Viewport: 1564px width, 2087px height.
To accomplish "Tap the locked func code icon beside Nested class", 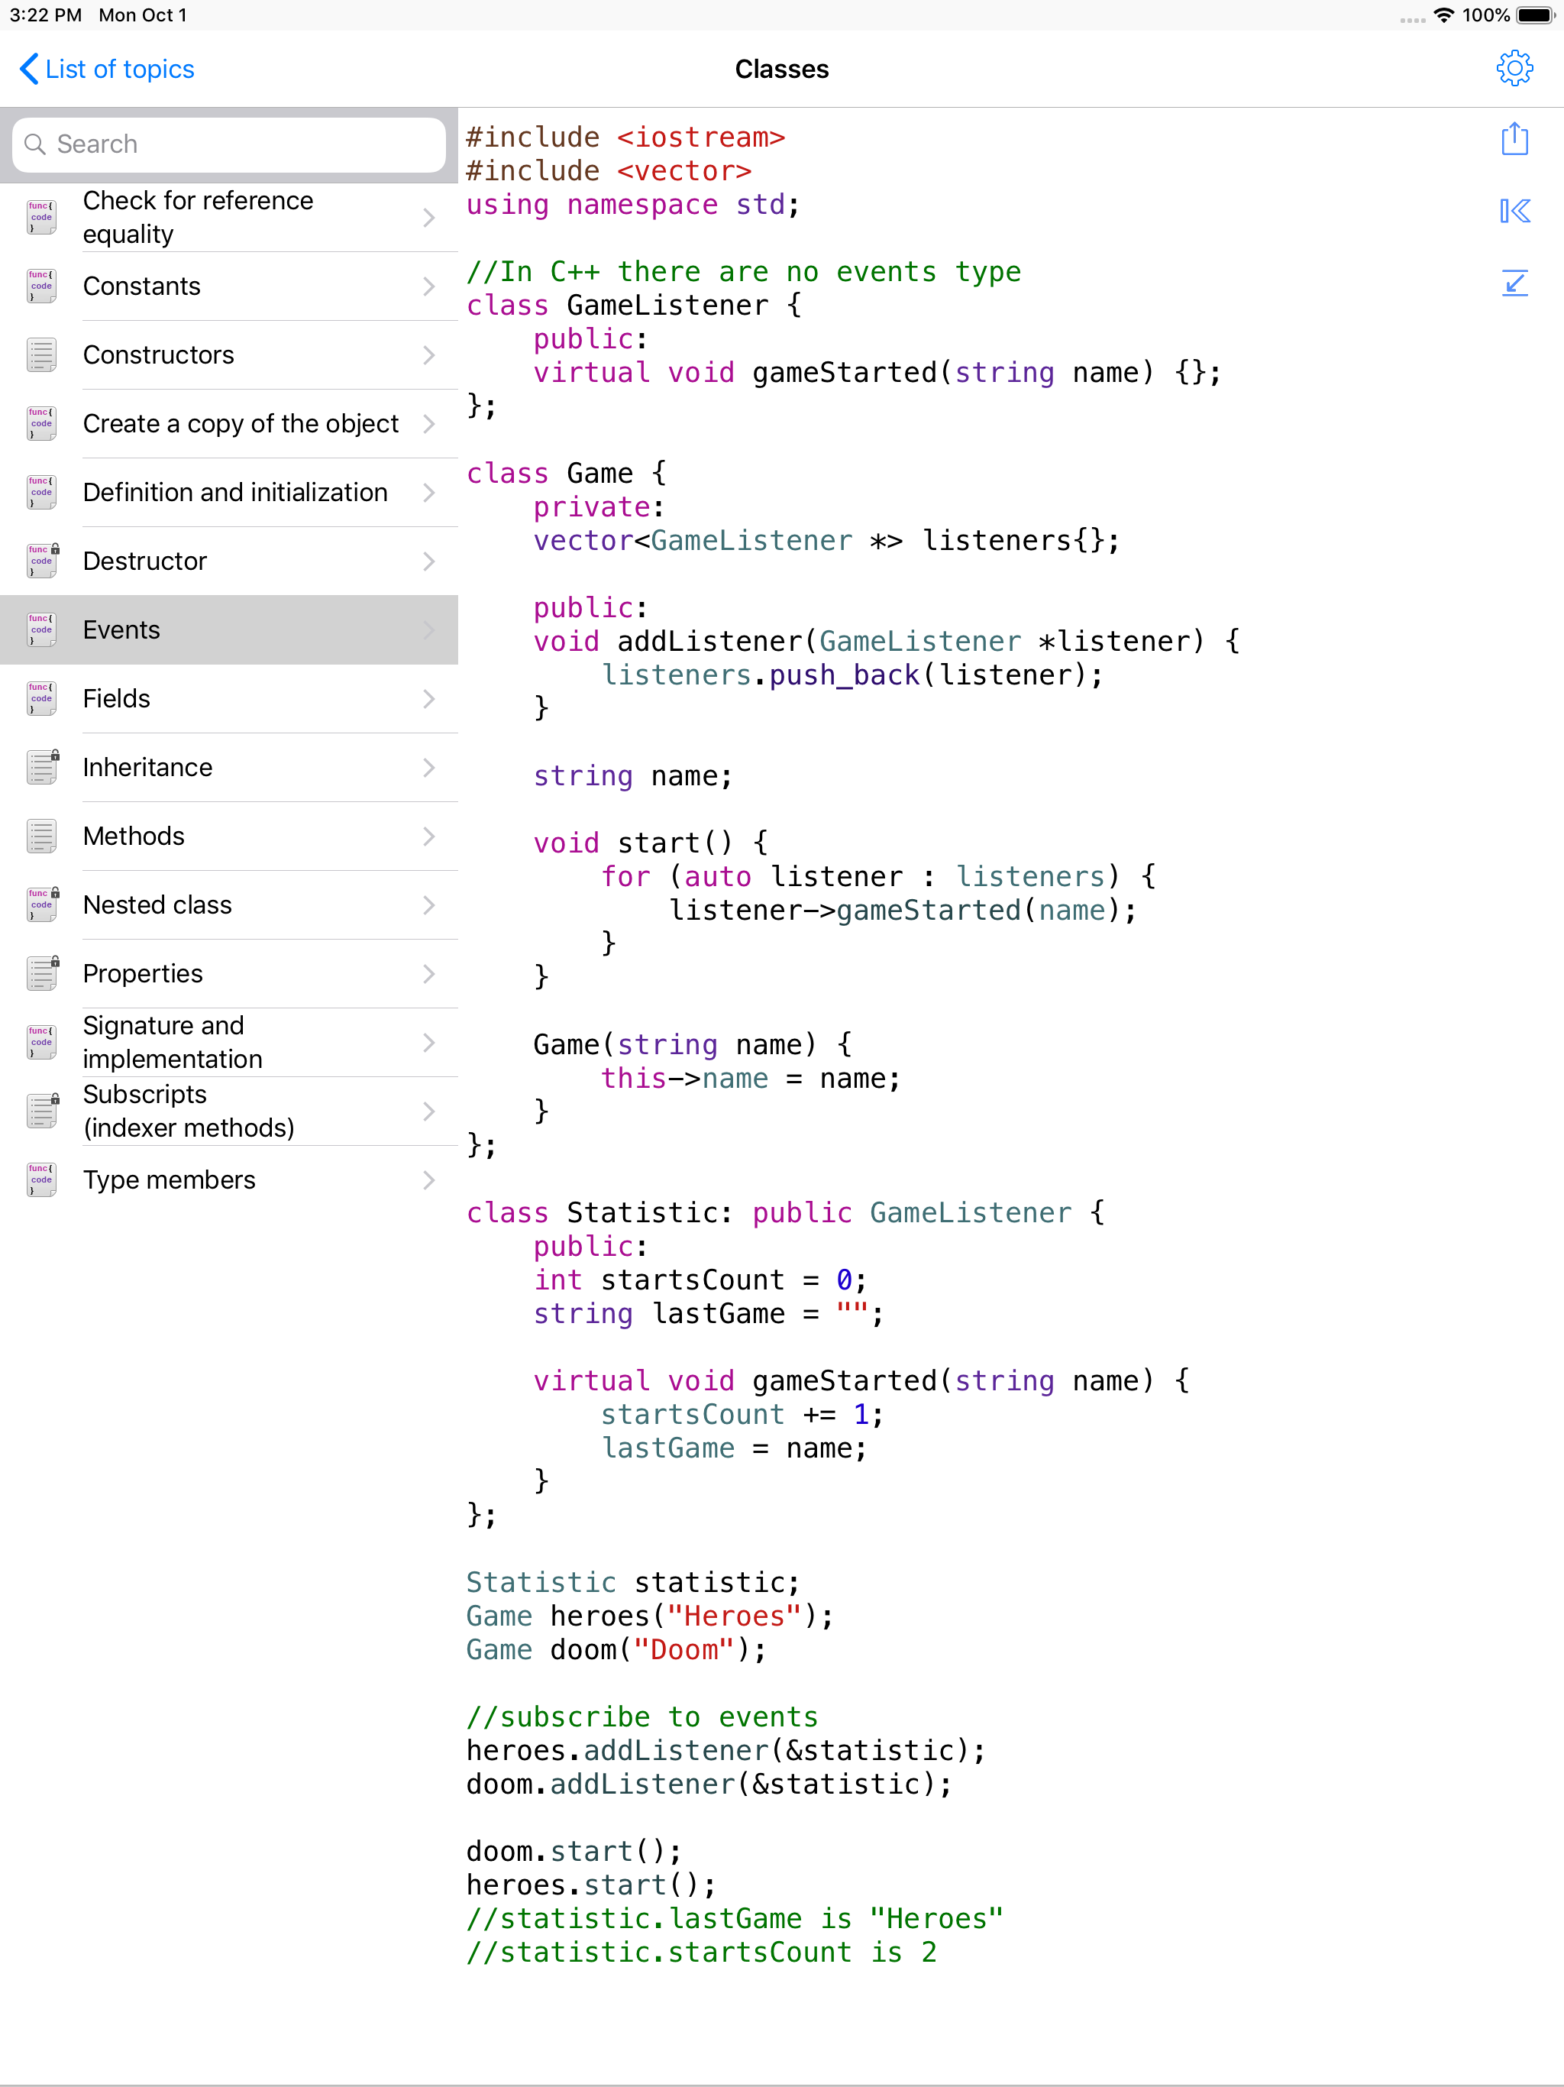I will coord(40,904).
